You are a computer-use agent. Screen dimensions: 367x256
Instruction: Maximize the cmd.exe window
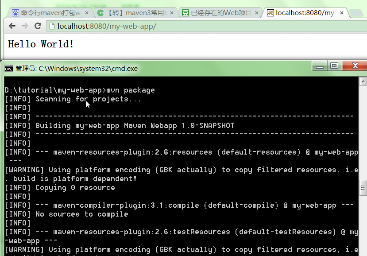point(334,66)
